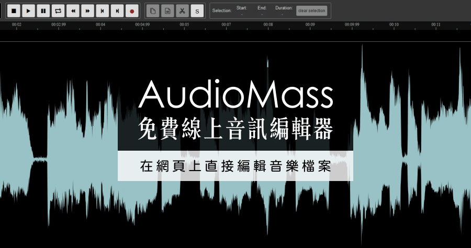
Task: Copy the selected audio
Action: (x=153, y=11)
